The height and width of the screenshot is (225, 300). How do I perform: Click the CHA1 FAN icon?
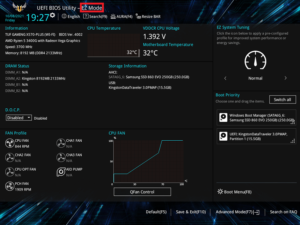tap(61, 143)
